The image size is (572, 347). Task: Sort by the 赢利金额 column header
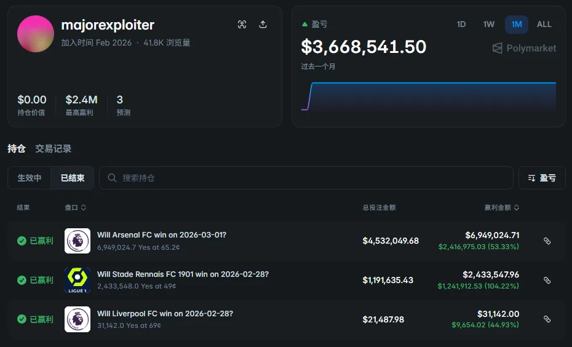coord(501,208)
